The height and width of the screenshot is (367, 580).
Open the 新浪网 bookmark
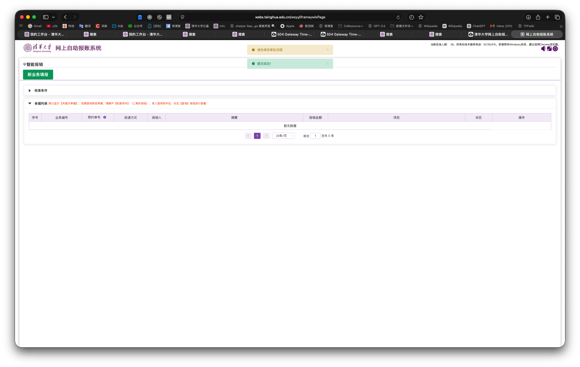[306, 26]
